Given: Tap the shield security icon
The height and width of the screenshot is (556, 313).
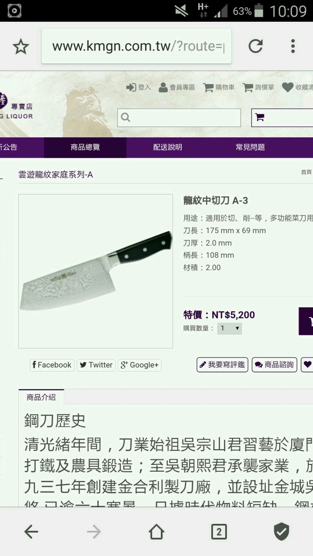Looking at the screenshot, I should 281,532.
